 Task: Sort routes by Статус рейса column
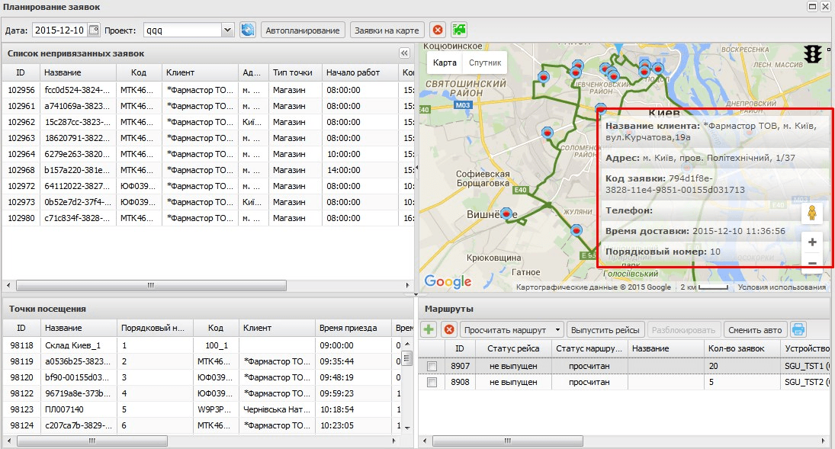(x=513, y=348)
